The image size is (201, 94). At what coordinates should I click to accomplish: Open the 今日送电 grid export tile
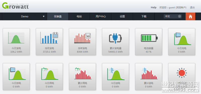click(116, 77)
